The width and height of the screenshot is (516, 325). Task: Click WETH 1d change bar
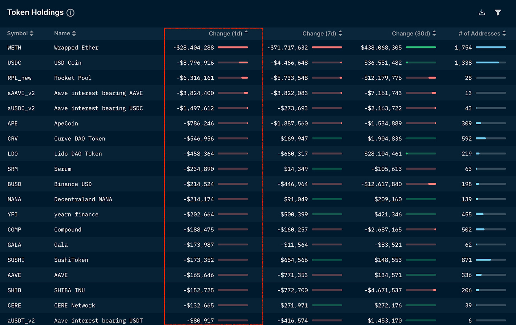click(x=233, y=47)
